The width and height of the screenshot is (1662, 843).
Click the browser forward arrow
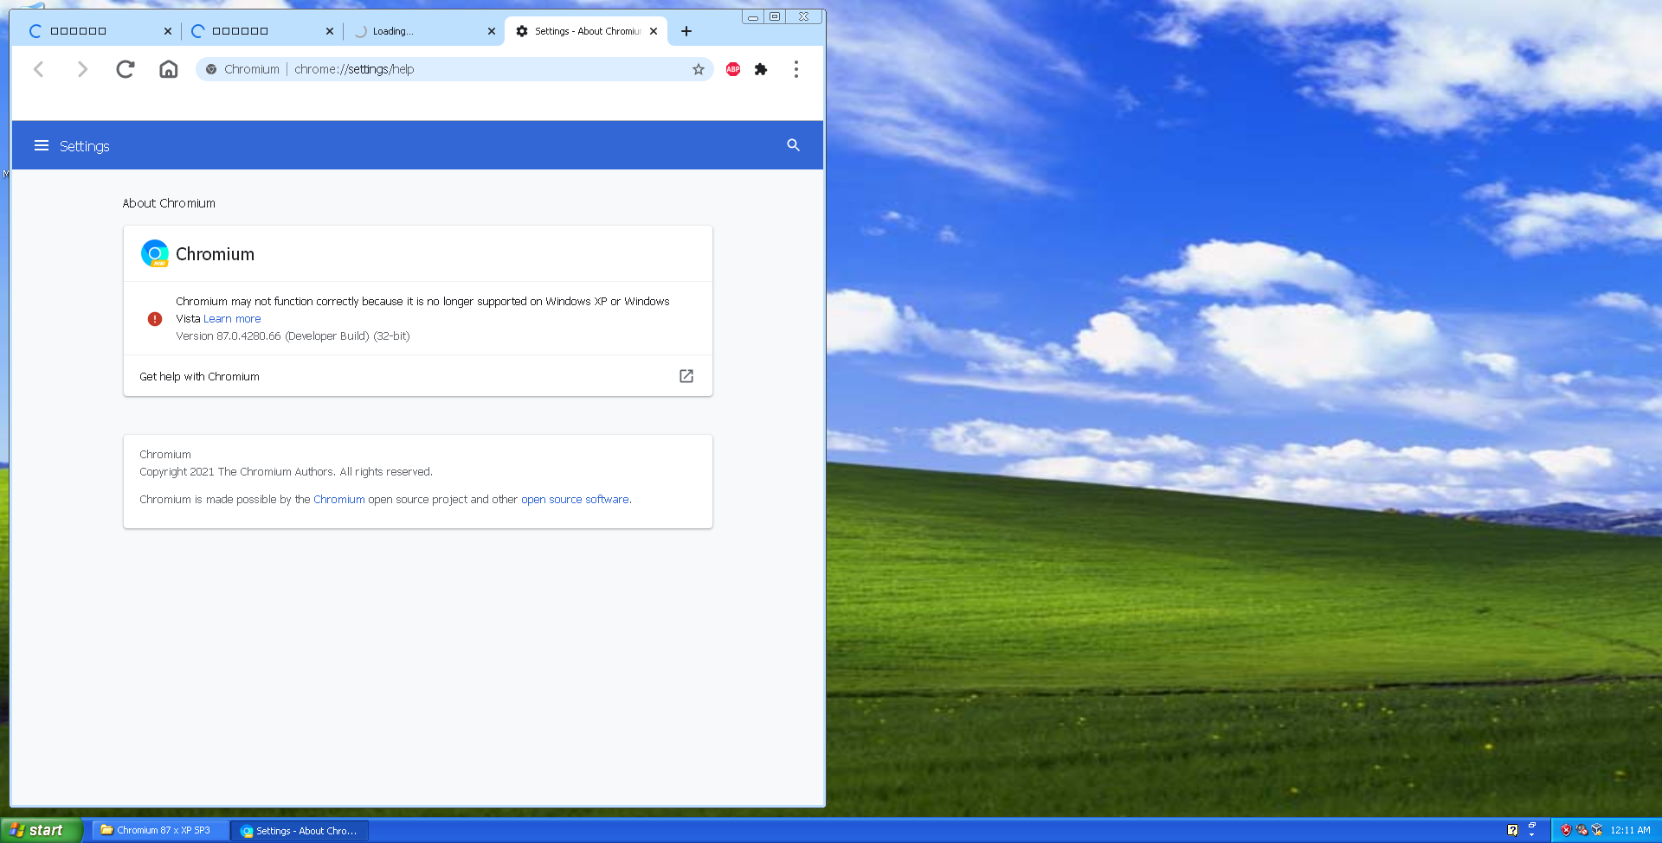click(x=82, y=69)
